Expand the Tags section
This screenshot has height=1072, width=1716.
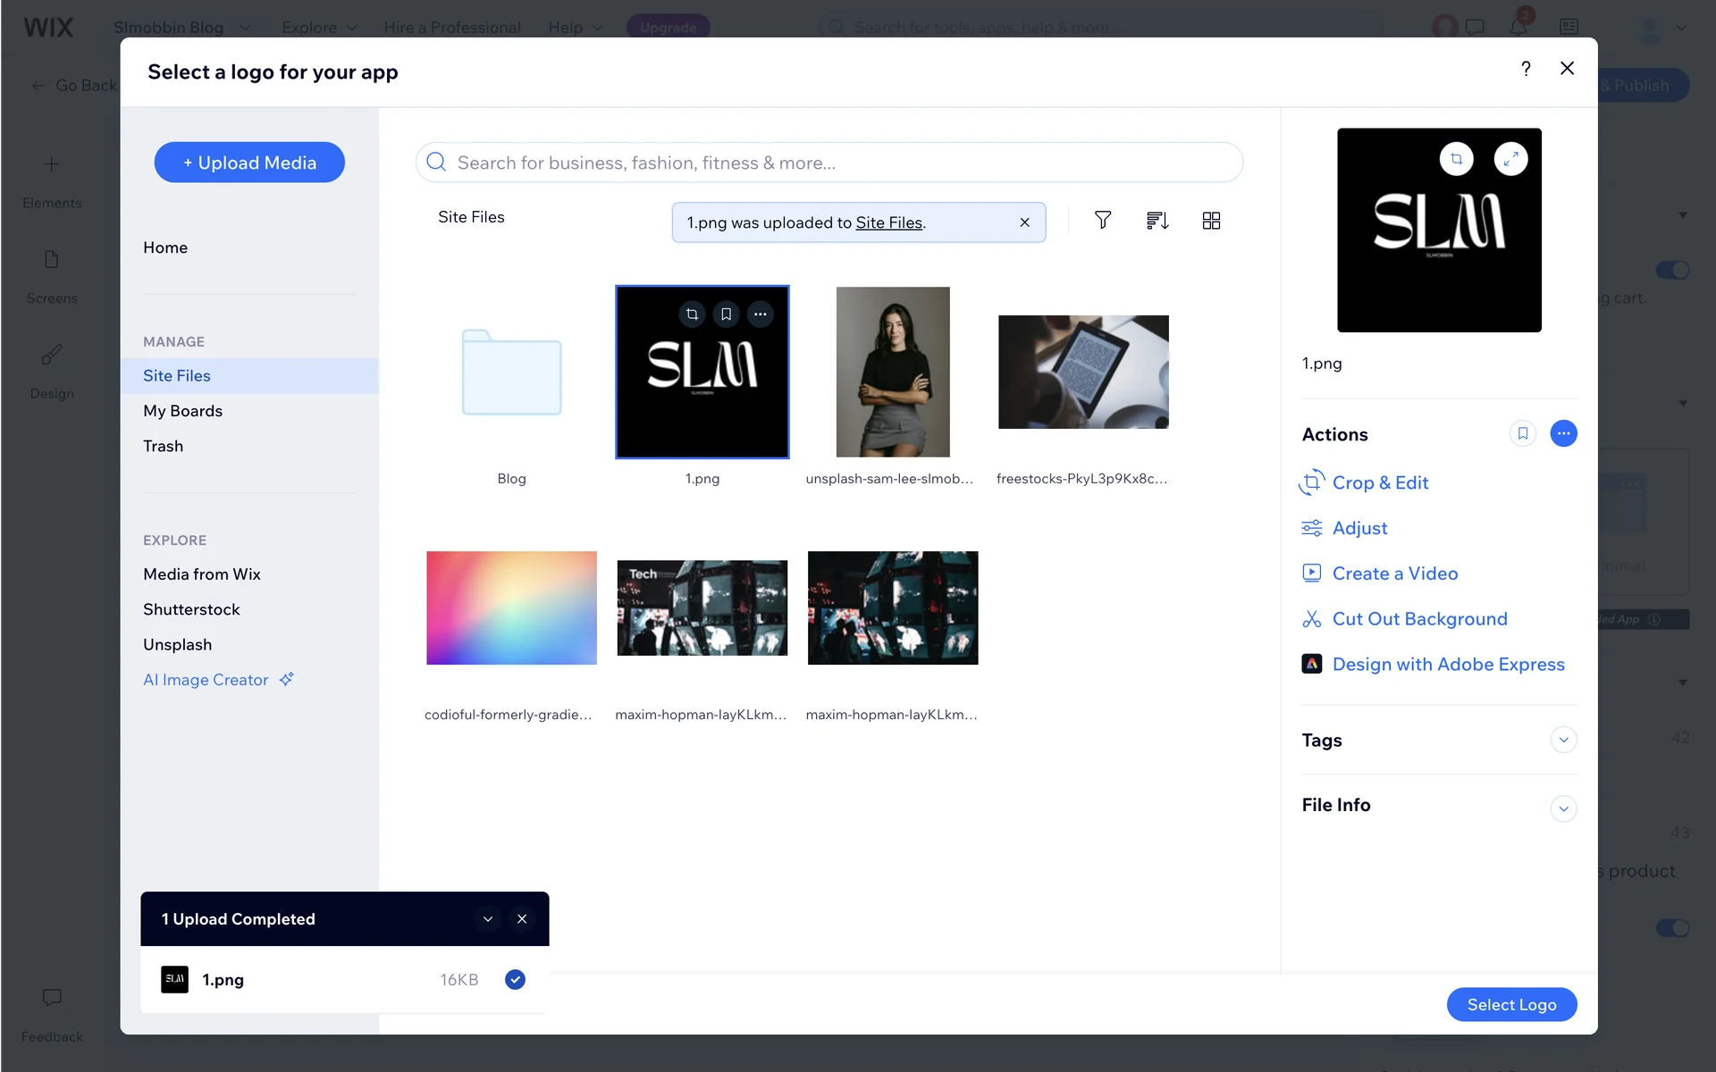(x=1563, y=740)
